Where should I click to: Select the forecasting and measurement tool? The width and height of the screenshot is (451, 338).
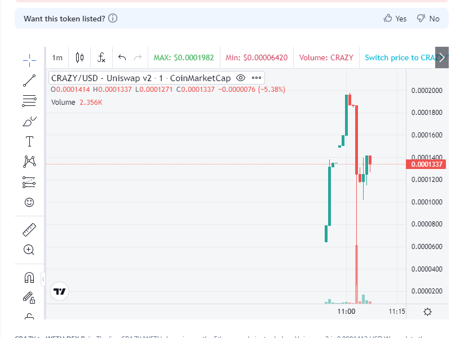[x=29, y=182]
